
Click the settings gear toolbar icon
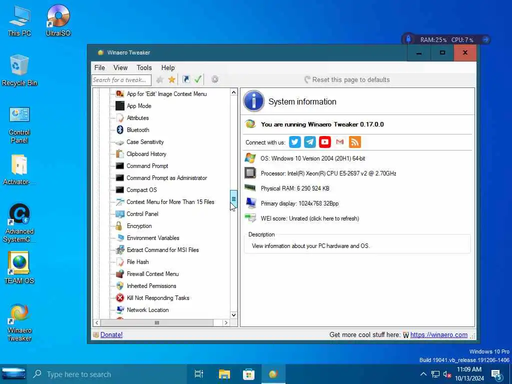(215, 79)
